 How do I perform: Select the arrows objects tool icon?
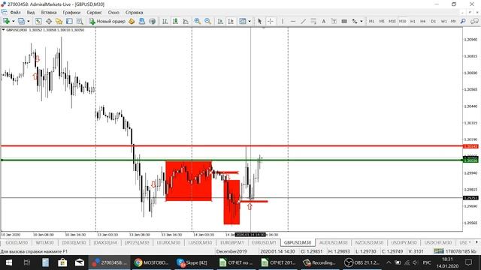[355, 21]
